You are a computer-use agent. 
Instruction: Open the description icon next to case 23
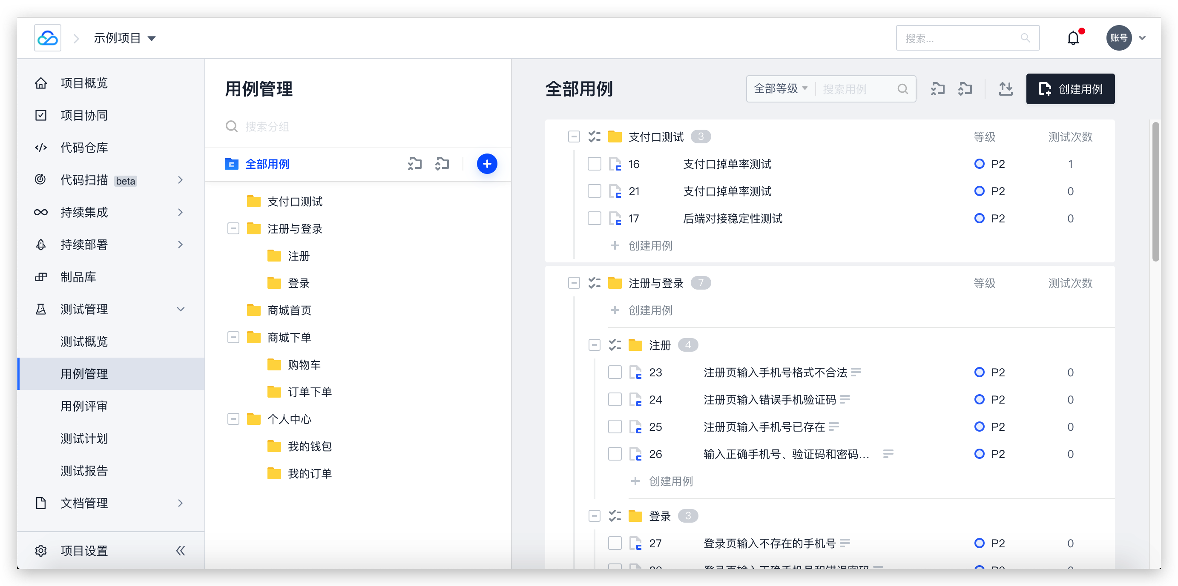[856, 372]
